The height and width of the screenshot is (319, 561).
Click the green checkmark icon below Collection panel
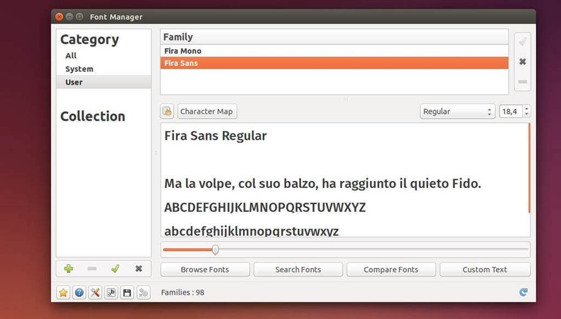(115, 269)
